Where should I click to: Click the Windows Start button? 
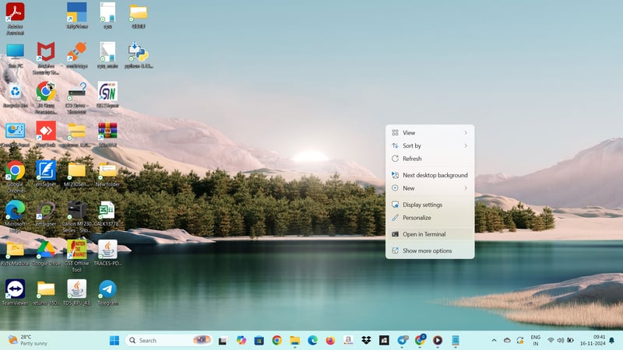(114, 340)
